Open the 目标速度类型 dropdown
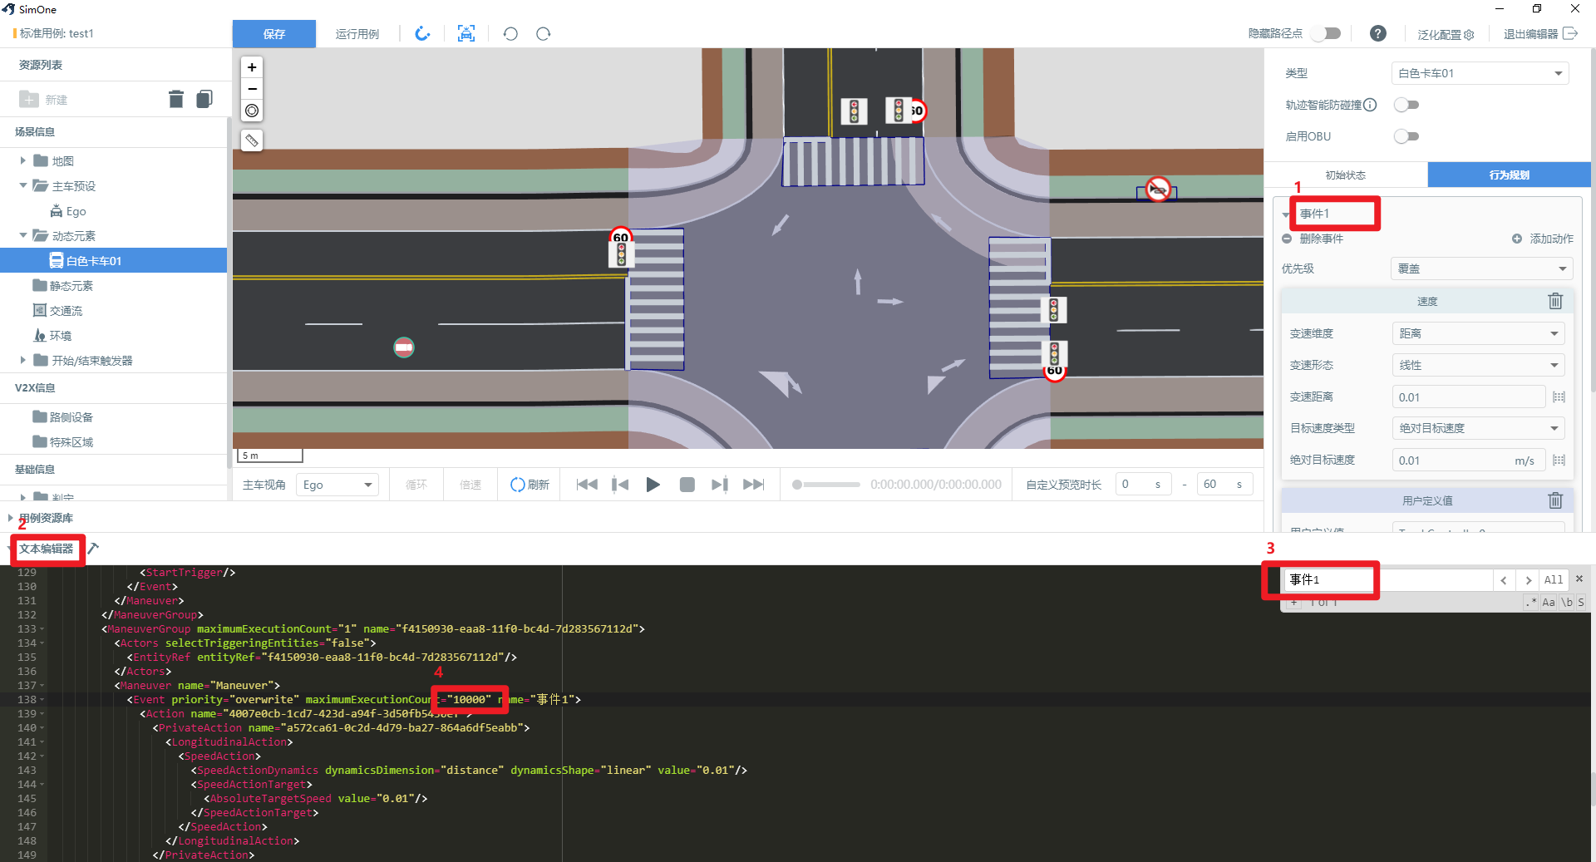The image size is (1596, 862). click(1478, 428)
